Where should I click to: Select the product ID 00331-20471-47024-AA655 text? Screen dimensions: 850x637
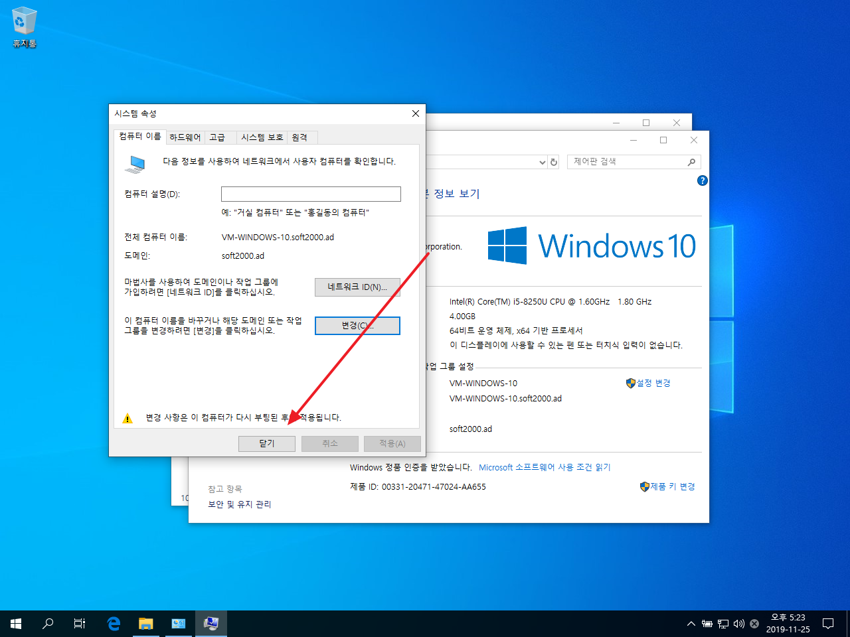[434, 486]
